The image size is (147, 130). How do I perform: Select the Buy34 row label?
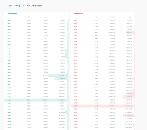tap(9, 121)
